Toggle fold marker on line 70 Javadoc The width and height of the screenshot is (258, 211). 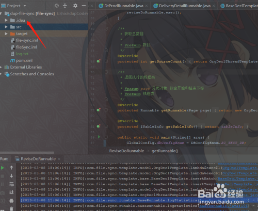[106, 72]
